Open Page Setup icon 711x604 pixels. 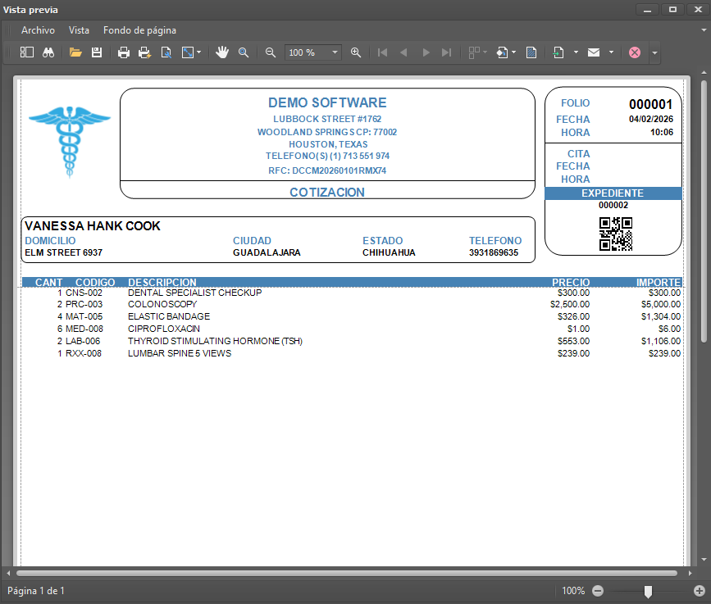[166, 52]
